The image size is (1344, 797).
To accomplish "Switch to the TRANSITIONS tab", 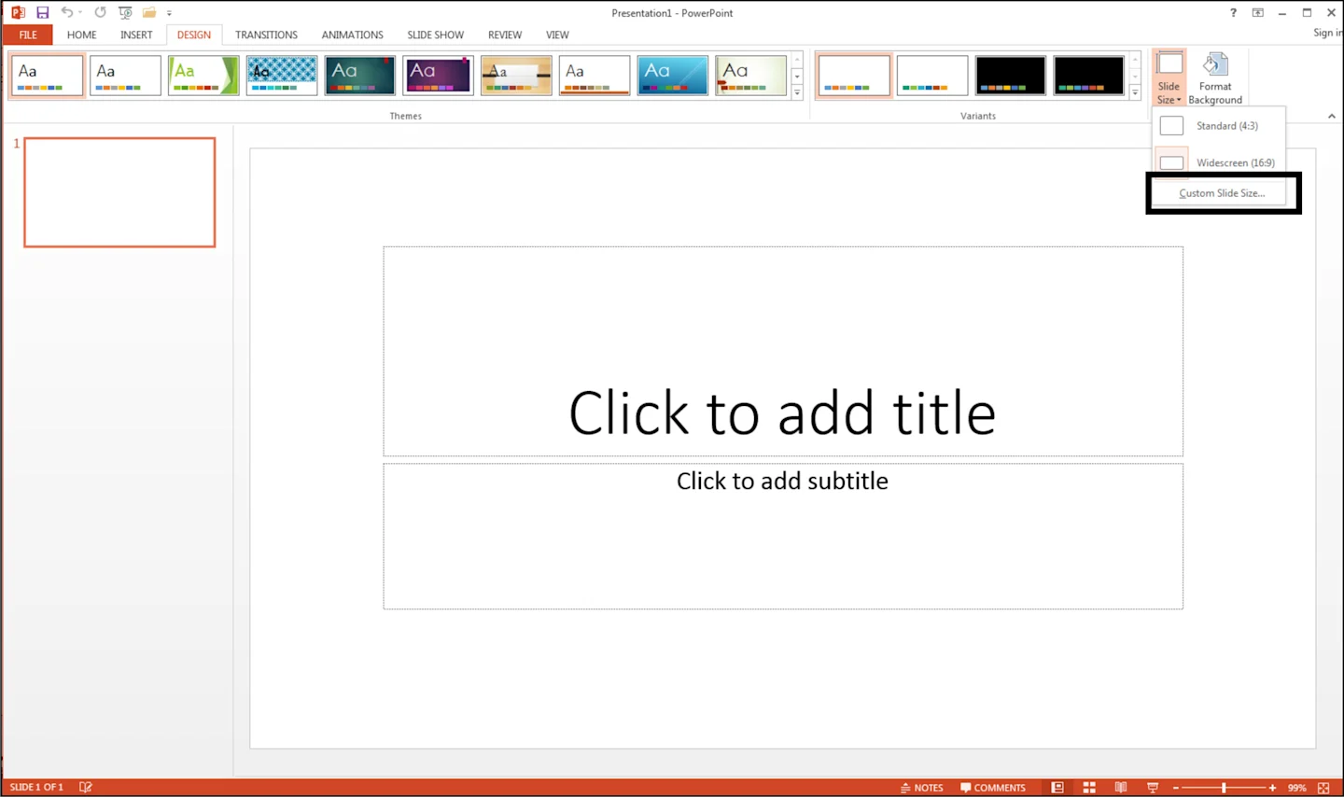I will (266, 35).
